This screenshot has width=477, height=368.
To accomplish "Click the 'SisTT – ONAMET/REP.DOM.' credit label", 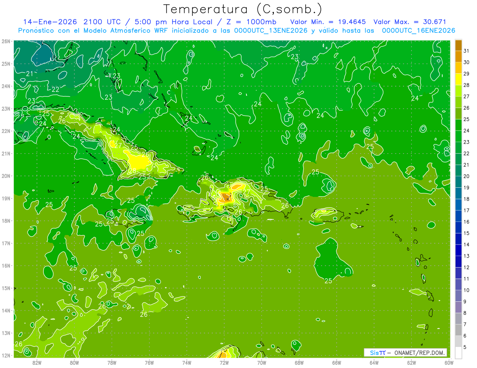I will point(405,353).
